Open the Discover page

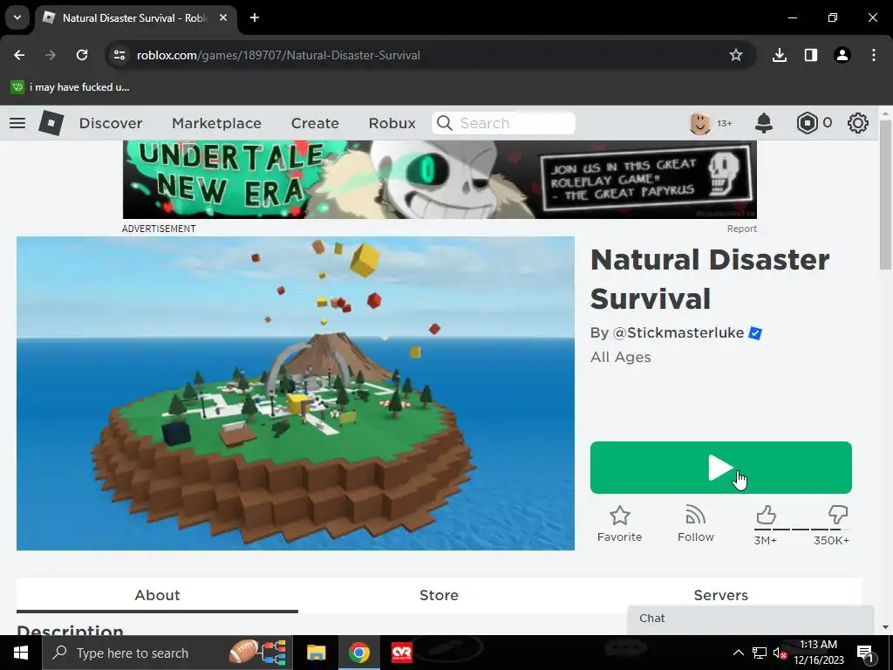click(x=111, y=123)
